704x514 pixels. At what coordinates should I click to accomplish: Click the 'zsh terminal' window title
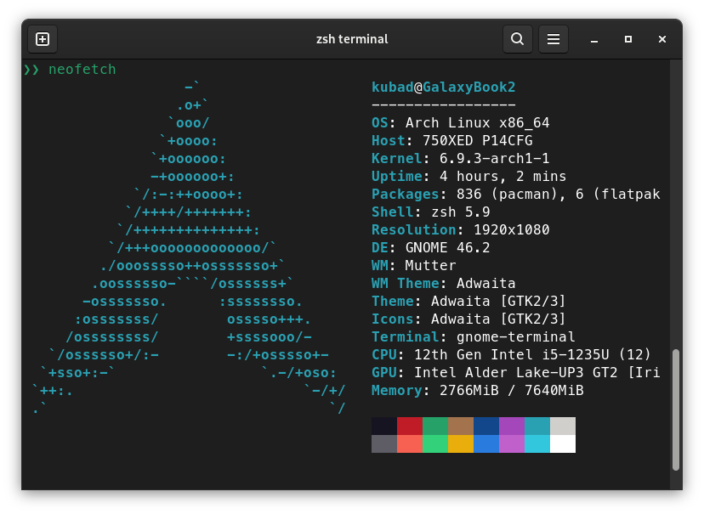point(352,39)
